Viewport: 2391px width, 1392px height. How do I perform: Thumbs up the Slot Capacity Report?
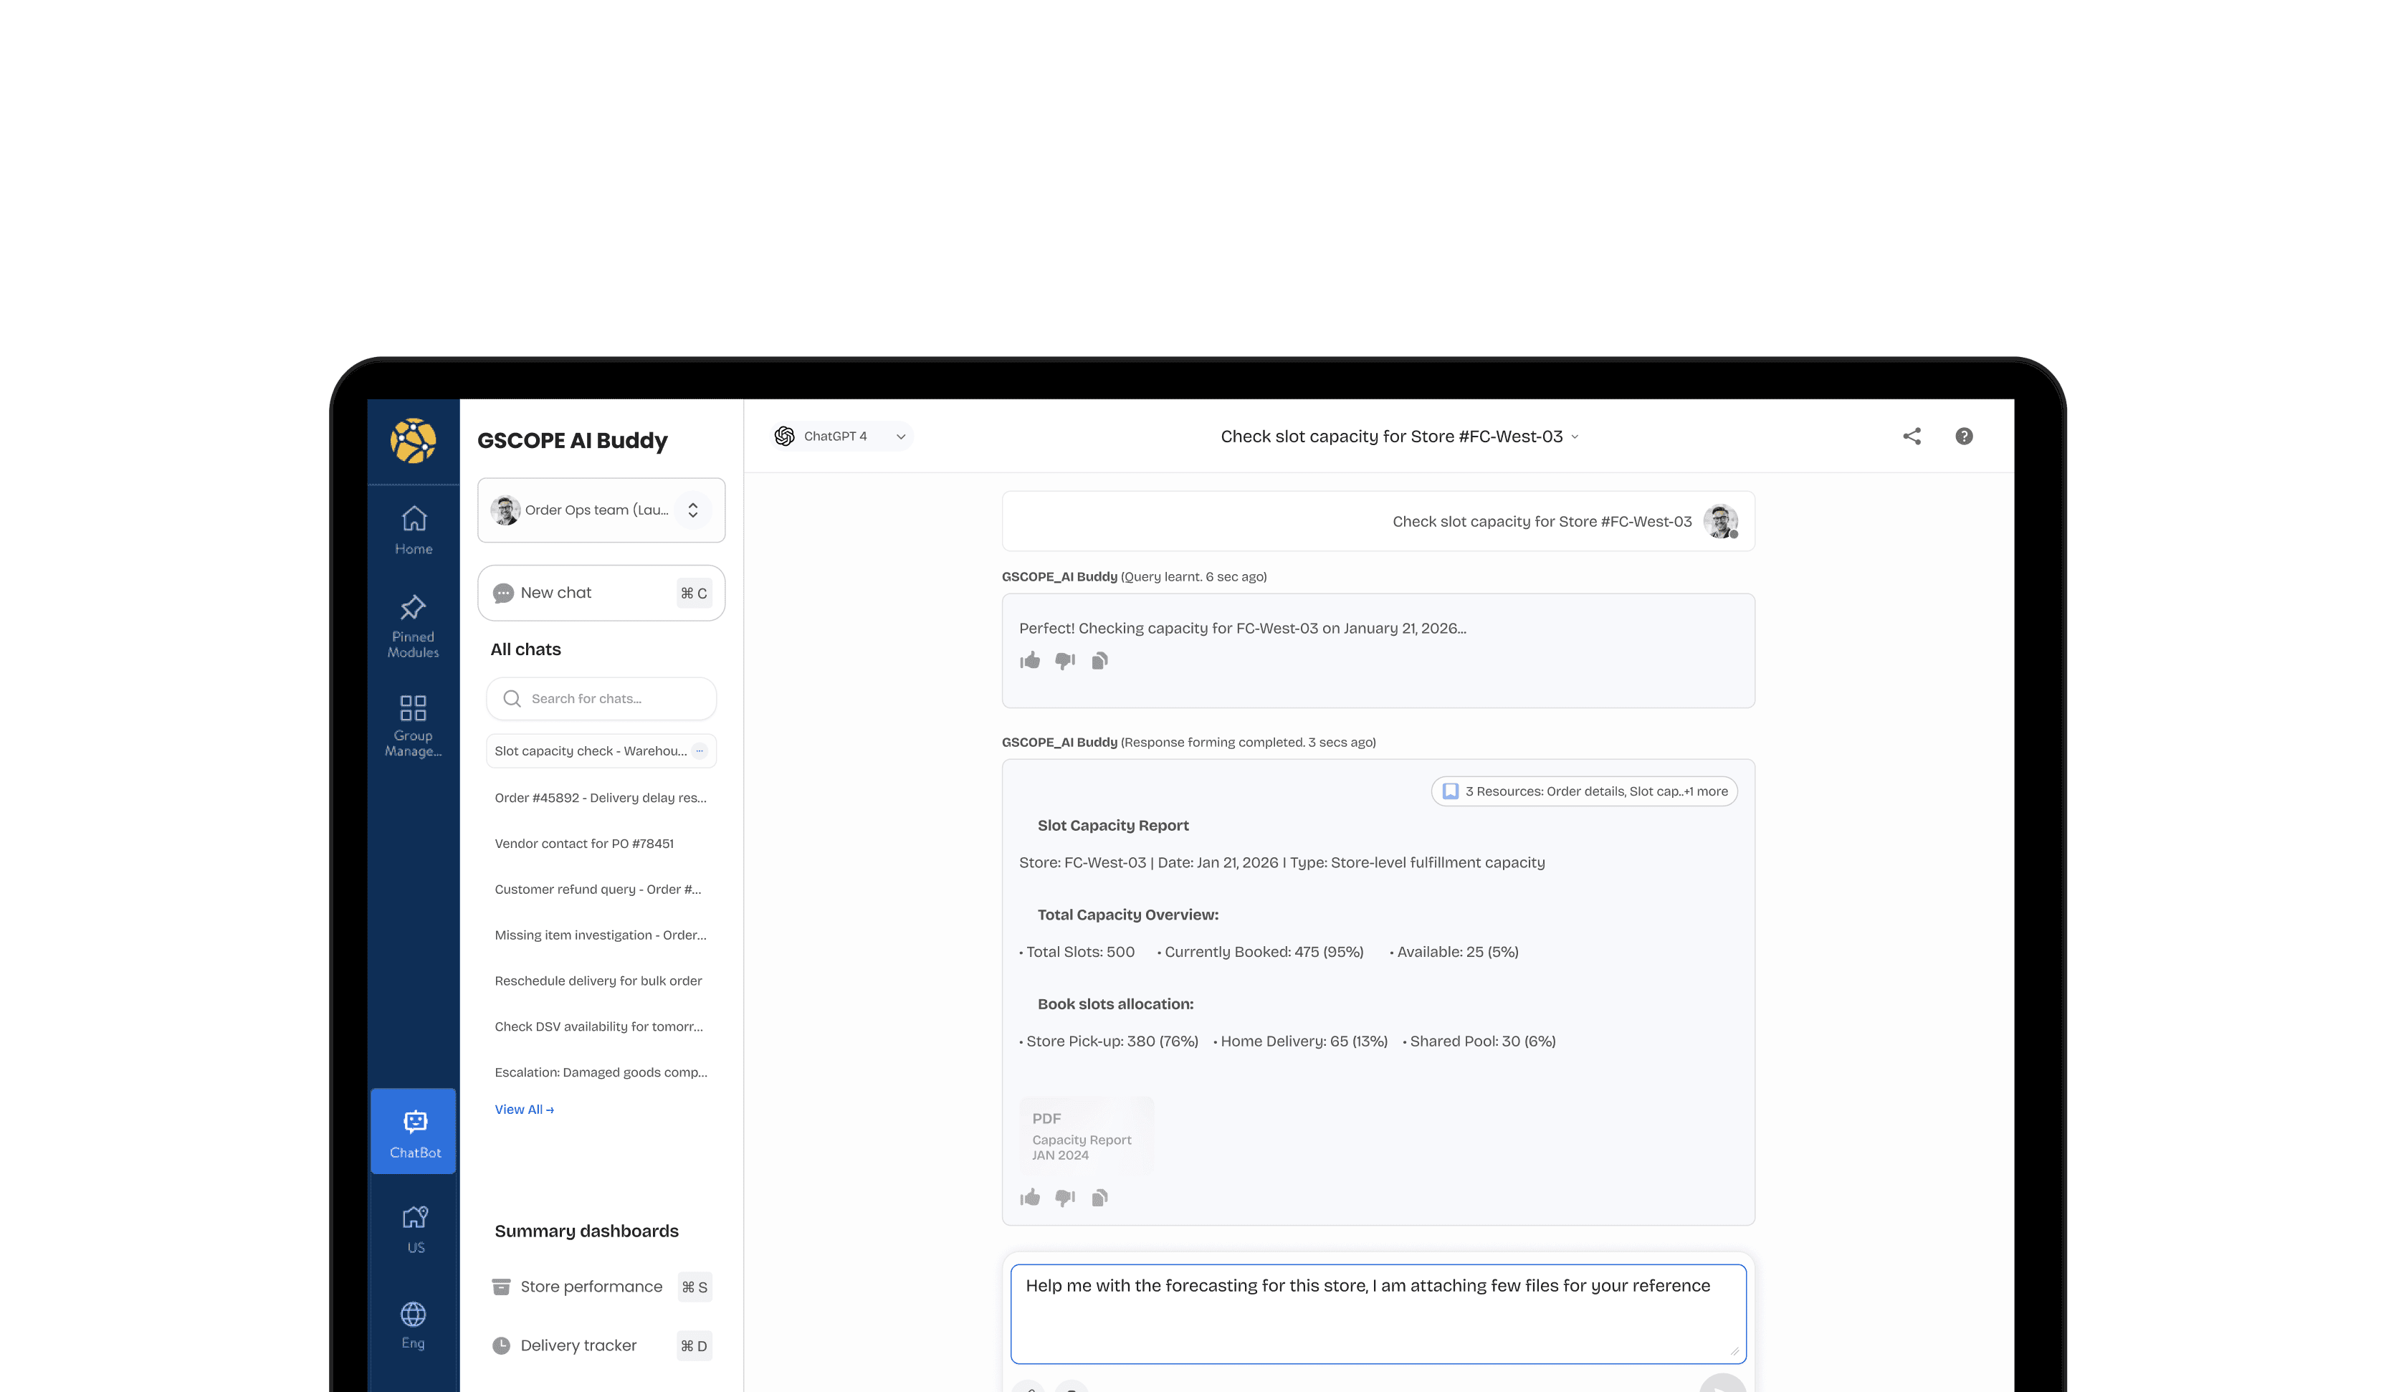pos(1029,1198)
